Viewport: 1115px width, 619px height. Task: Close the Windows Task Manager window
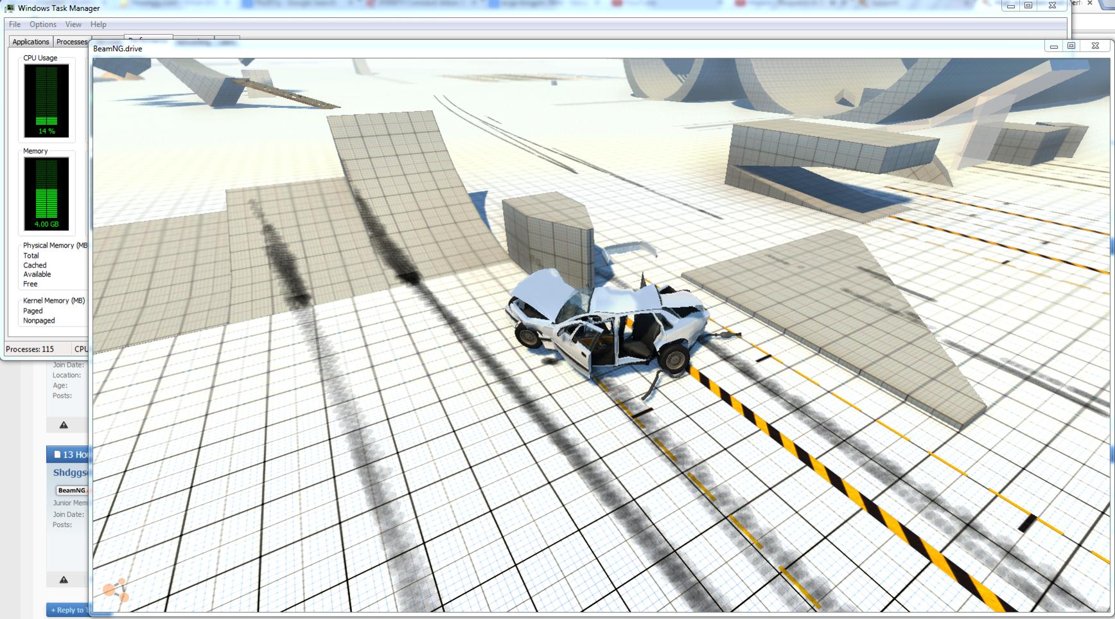tap(1052, 6)
